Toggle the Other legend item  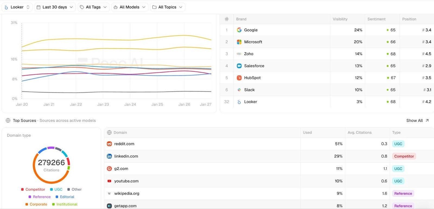pyautogui.click(x=74, y=189)
